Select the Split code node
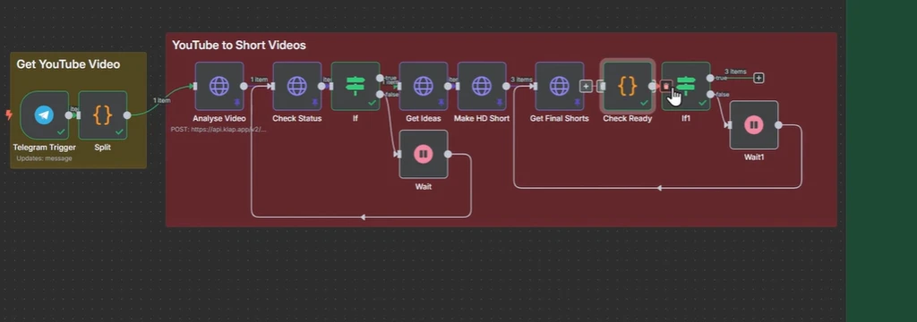Screen dimensions: 917x322 (102, 115)
